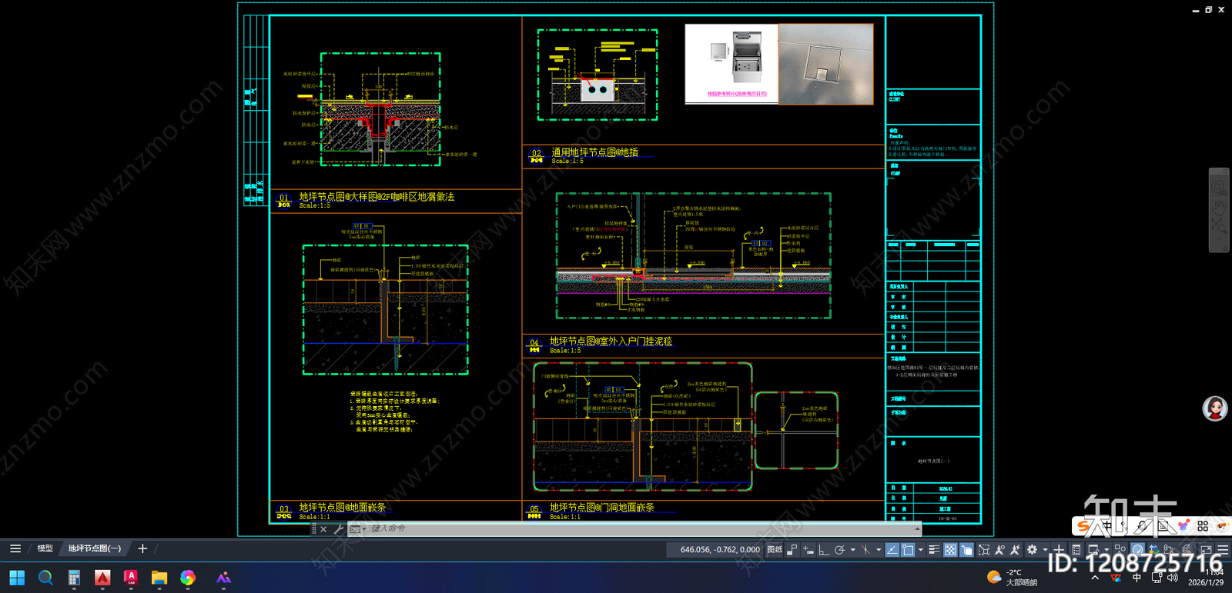Click the clock showing 2026/1/29
1232x593 pixels.
(x=1206, y=578)
